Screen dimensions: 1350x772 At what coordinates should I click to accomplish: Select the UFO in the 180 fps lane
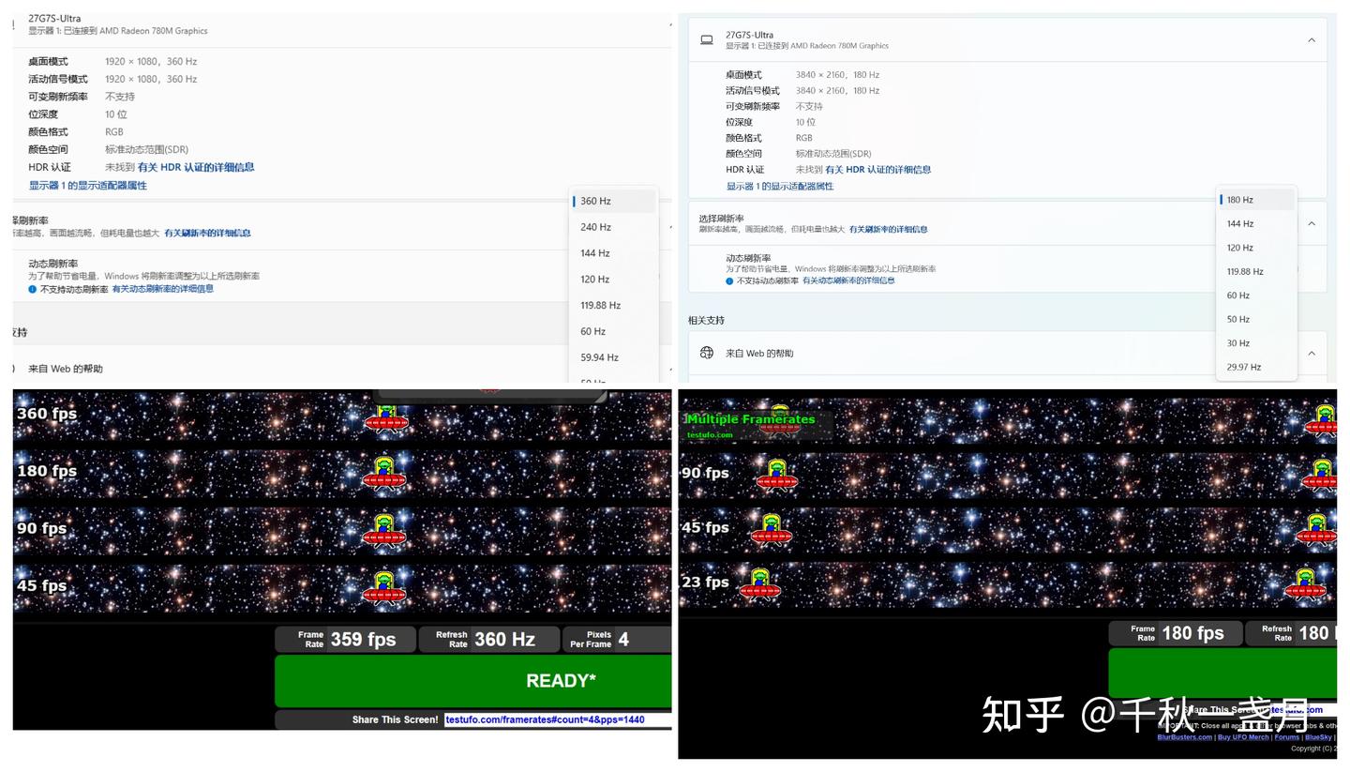pyautogui.click(x=384, y=473)
